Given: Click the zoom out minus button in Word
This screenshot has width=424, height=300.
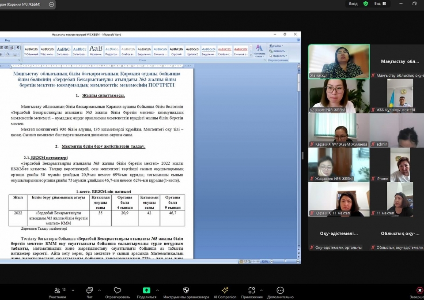Looking at the screenshot, I should pyautogui.click(x=272, y=261).
